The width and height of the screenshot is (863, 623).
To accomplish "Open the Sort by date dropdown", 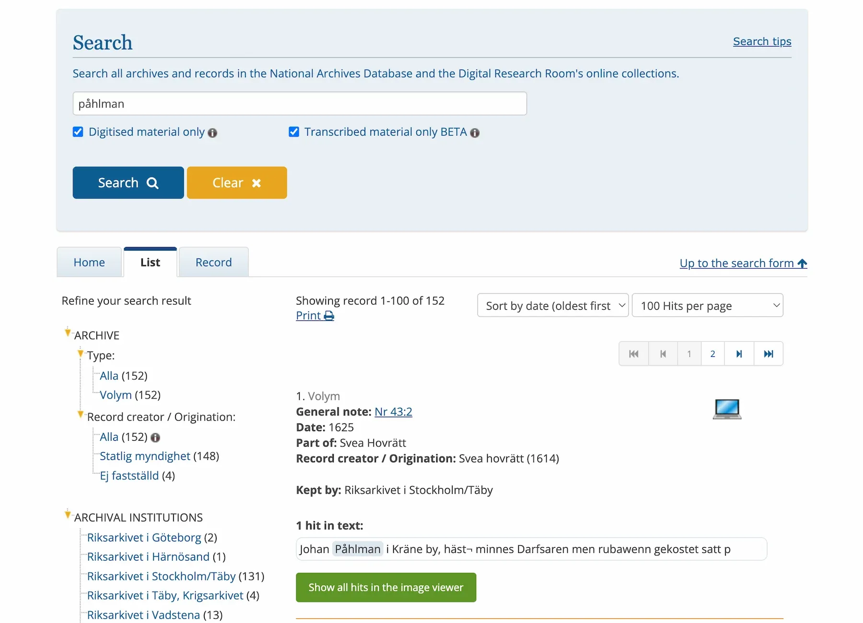I will 552,306.
